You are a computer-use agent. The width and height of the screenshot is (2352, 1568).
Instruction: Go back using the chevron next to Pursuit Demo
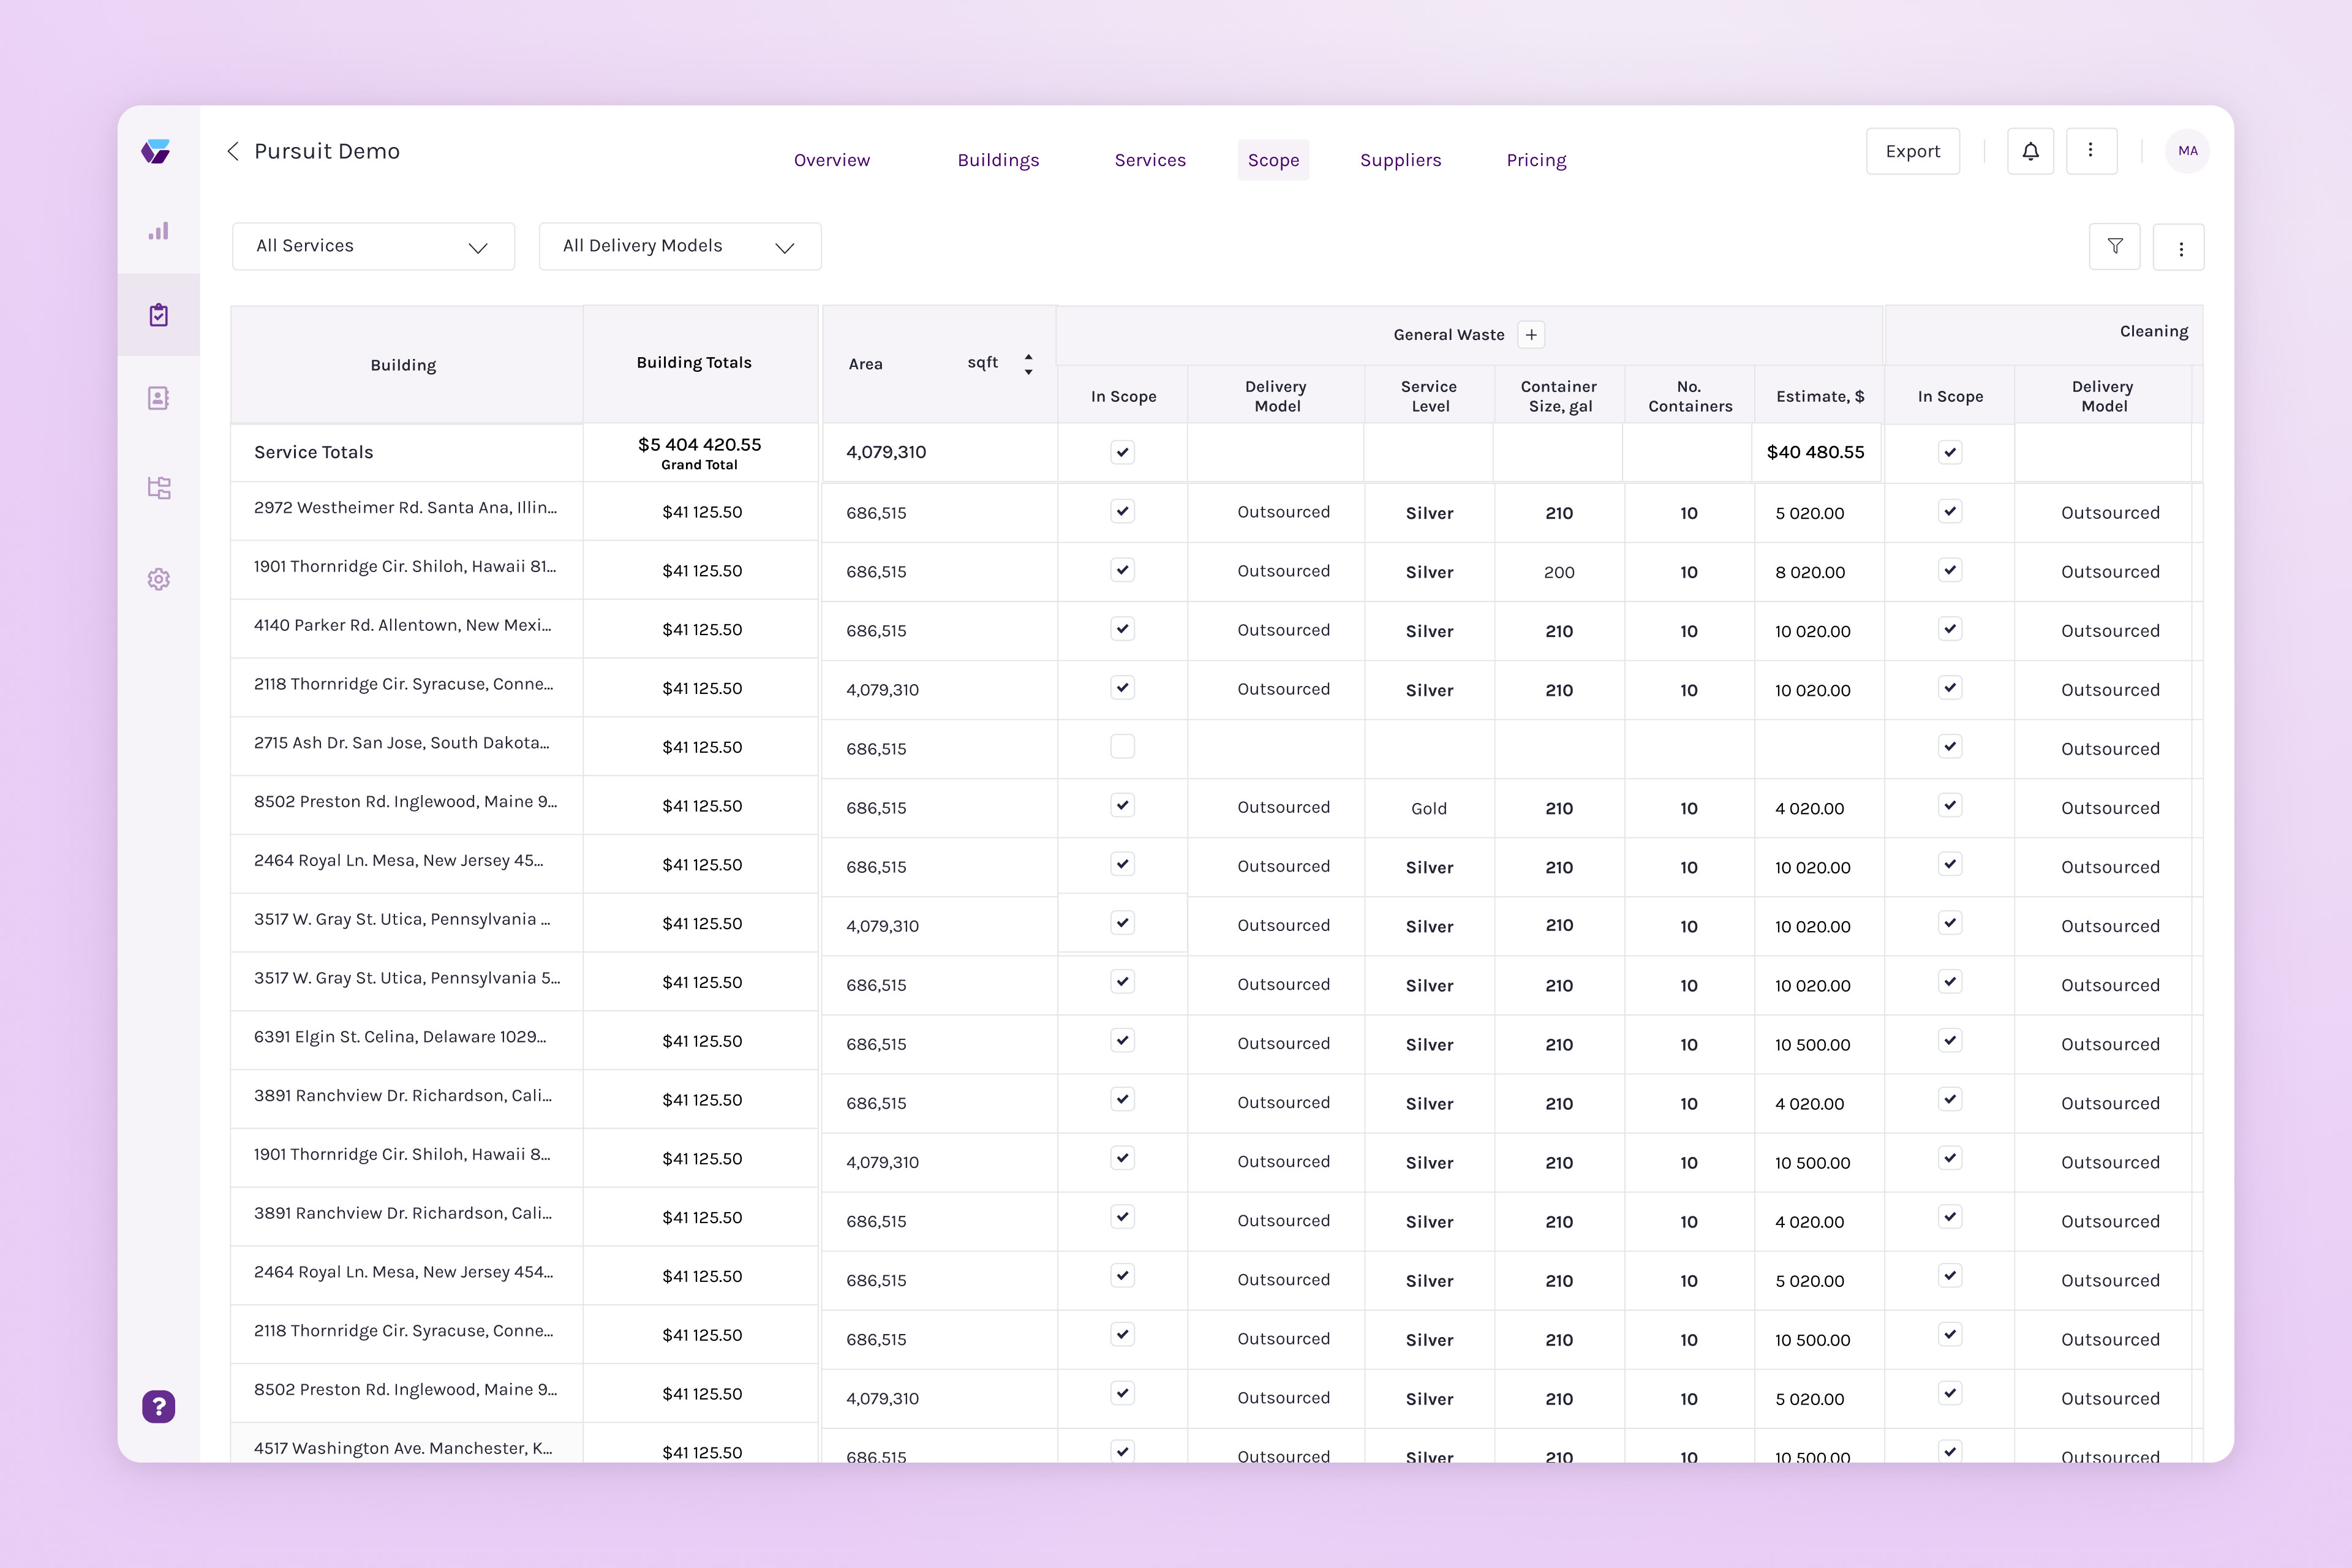(233, 151)
